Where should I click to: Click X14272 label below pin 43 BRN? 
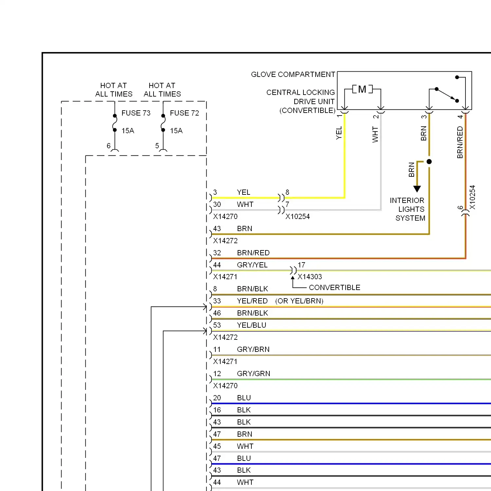225,241
